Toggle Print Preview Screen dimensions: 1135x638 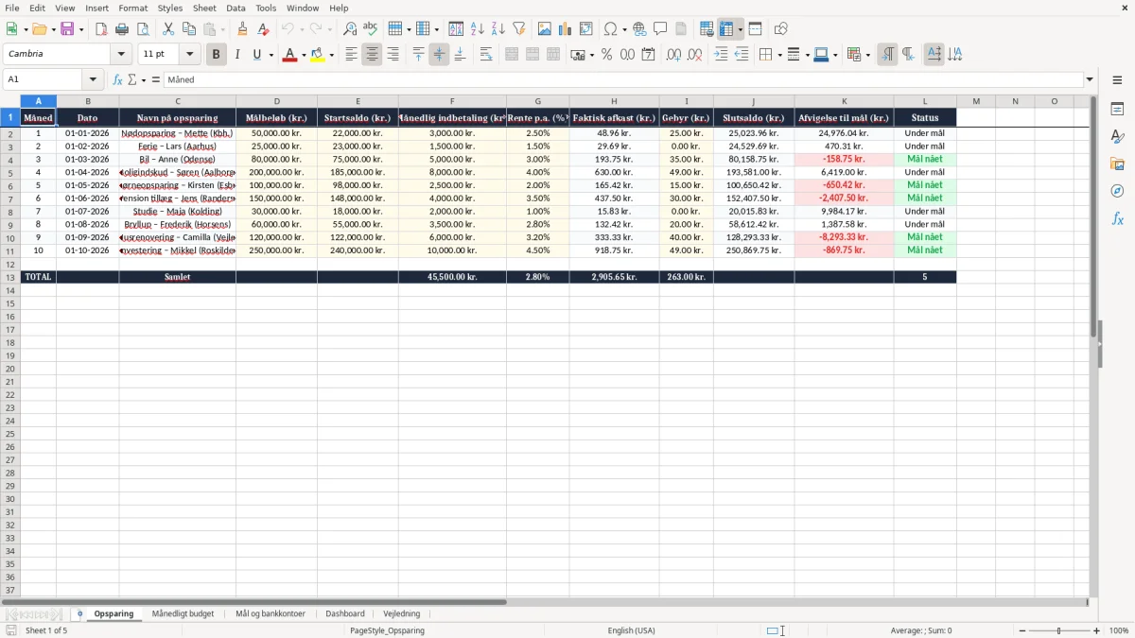143,29
